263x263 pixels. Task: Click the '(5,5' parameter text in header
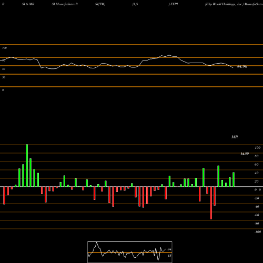135,4
